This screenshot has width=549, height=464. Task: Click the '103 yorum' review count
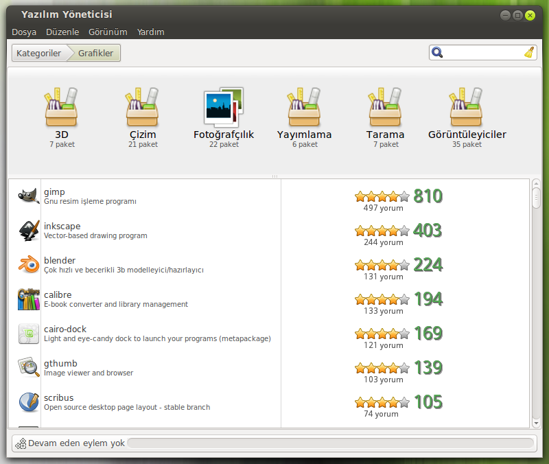pyautogui.click(x=384, y=380)
